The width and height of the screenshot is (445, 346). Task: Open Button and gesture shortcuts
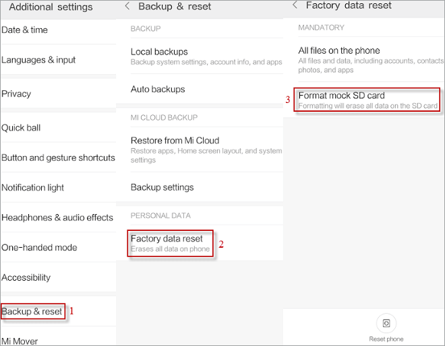[58, 158]
